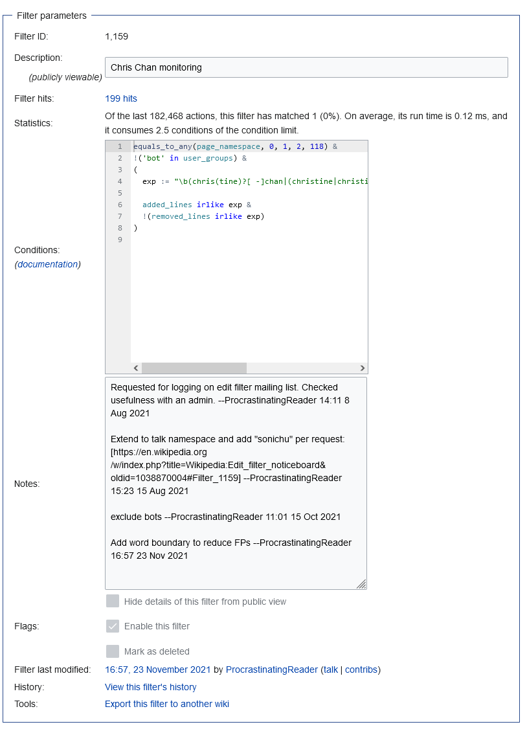Click the 'Filter parameters' legend heading

[x=52, y=16]
